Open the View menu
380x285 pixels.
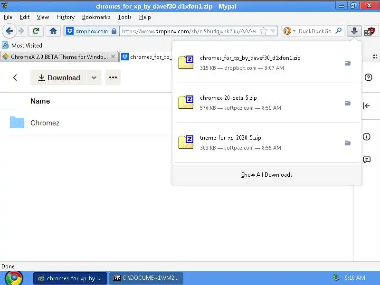43,17
